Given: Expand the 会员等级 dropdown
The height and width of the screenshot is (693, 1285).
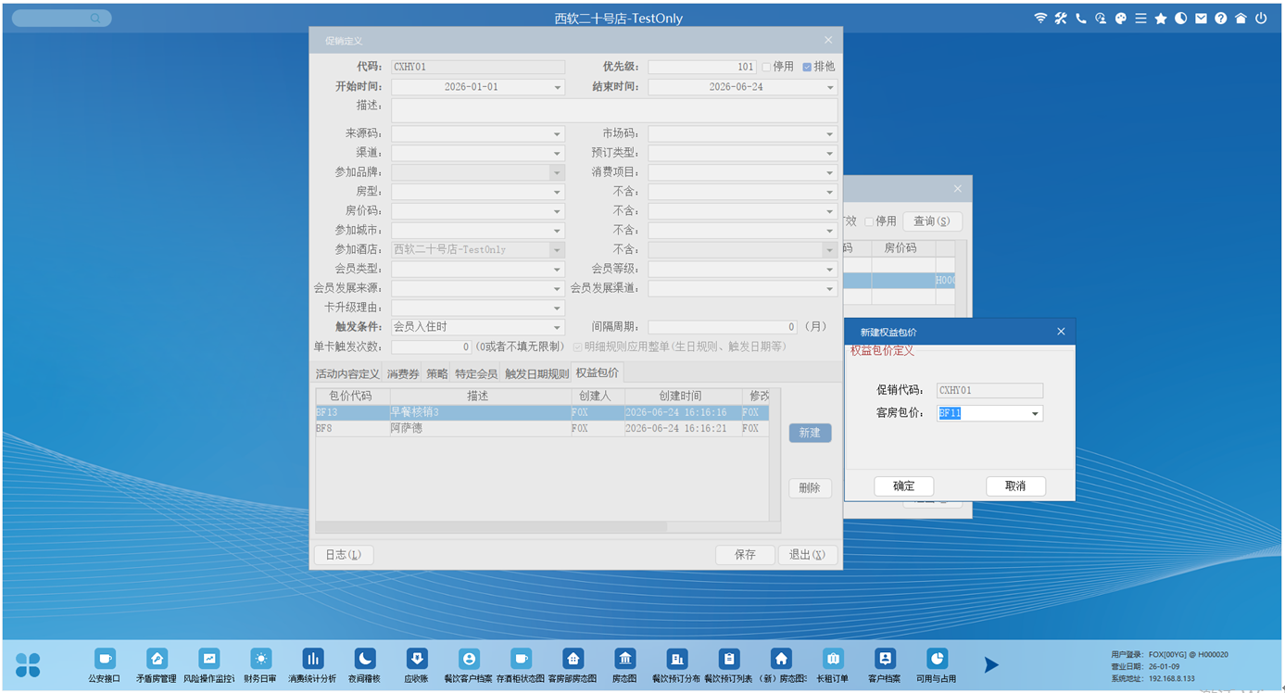Looking at the screenshot, I should [830, 270].
